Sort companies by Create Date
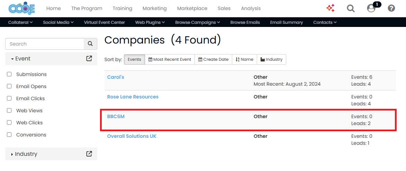Viewport: 406px width, 171px height. point(213,59)
